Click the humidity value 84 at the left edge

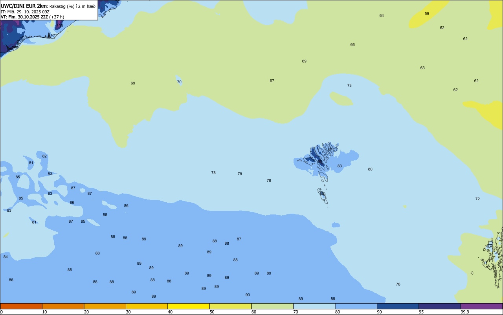[6, 257]
